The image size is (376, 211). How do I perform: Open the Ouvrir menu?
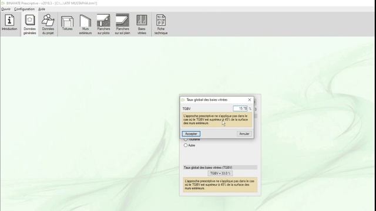[6, 9]
